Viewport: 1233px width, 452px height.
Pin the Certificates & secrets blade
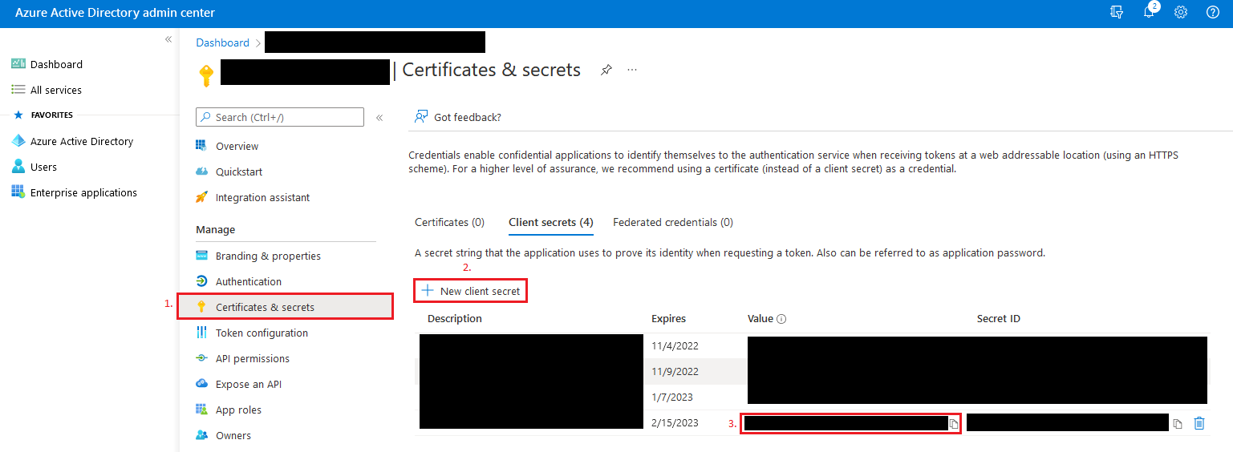click(606, 71)
